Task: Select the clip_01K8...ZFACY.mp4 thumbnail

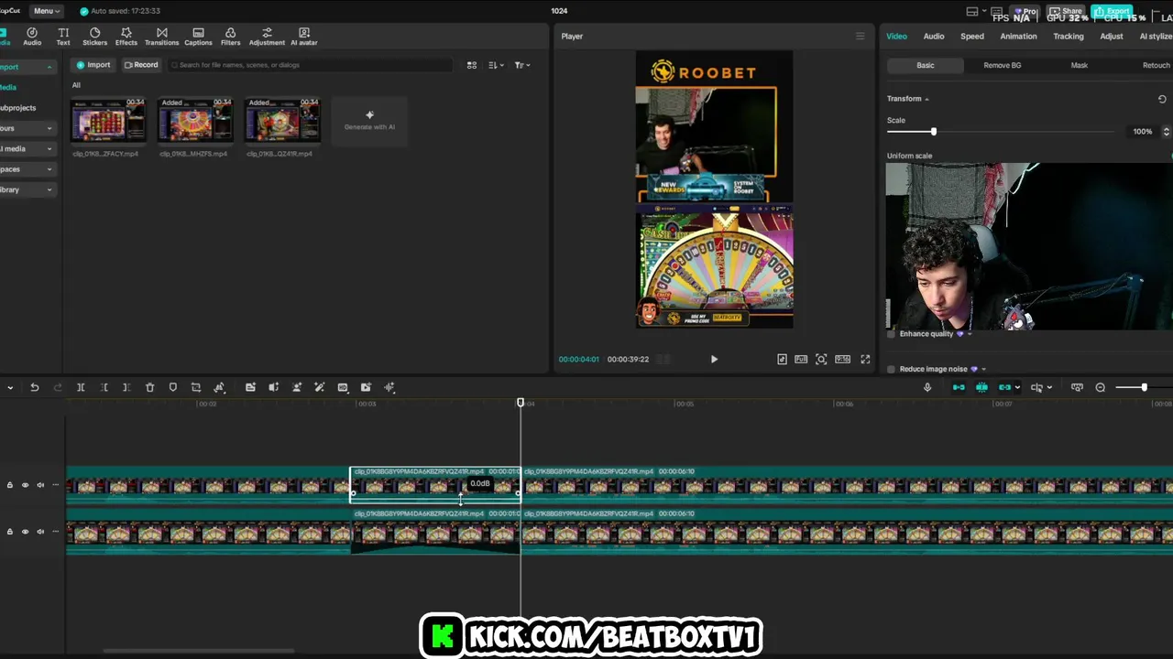Action: [x=108, y=120]
